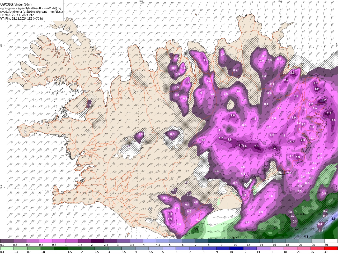Click the '2.5' tick on the snow legend
This screenshot has width=338, height=254.
[x=106, y=245]
